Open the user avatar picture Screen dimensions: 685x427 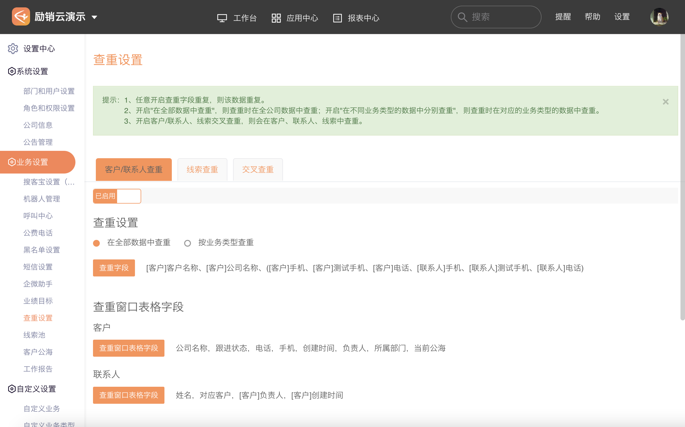coord(659,17)
